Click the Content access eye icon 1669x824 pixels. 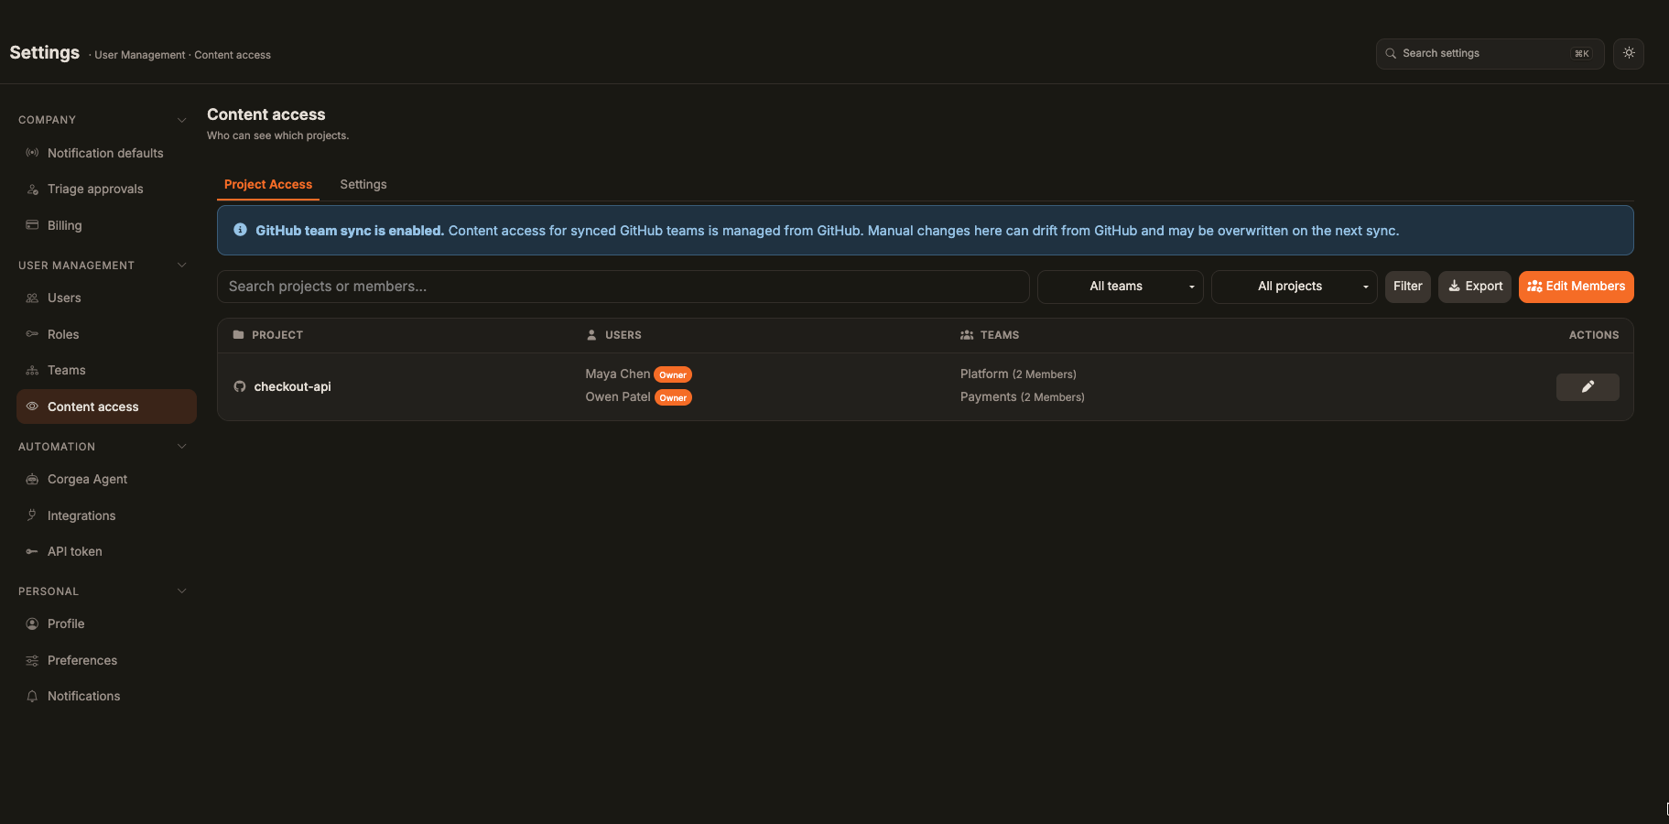(x=32, y=407)
